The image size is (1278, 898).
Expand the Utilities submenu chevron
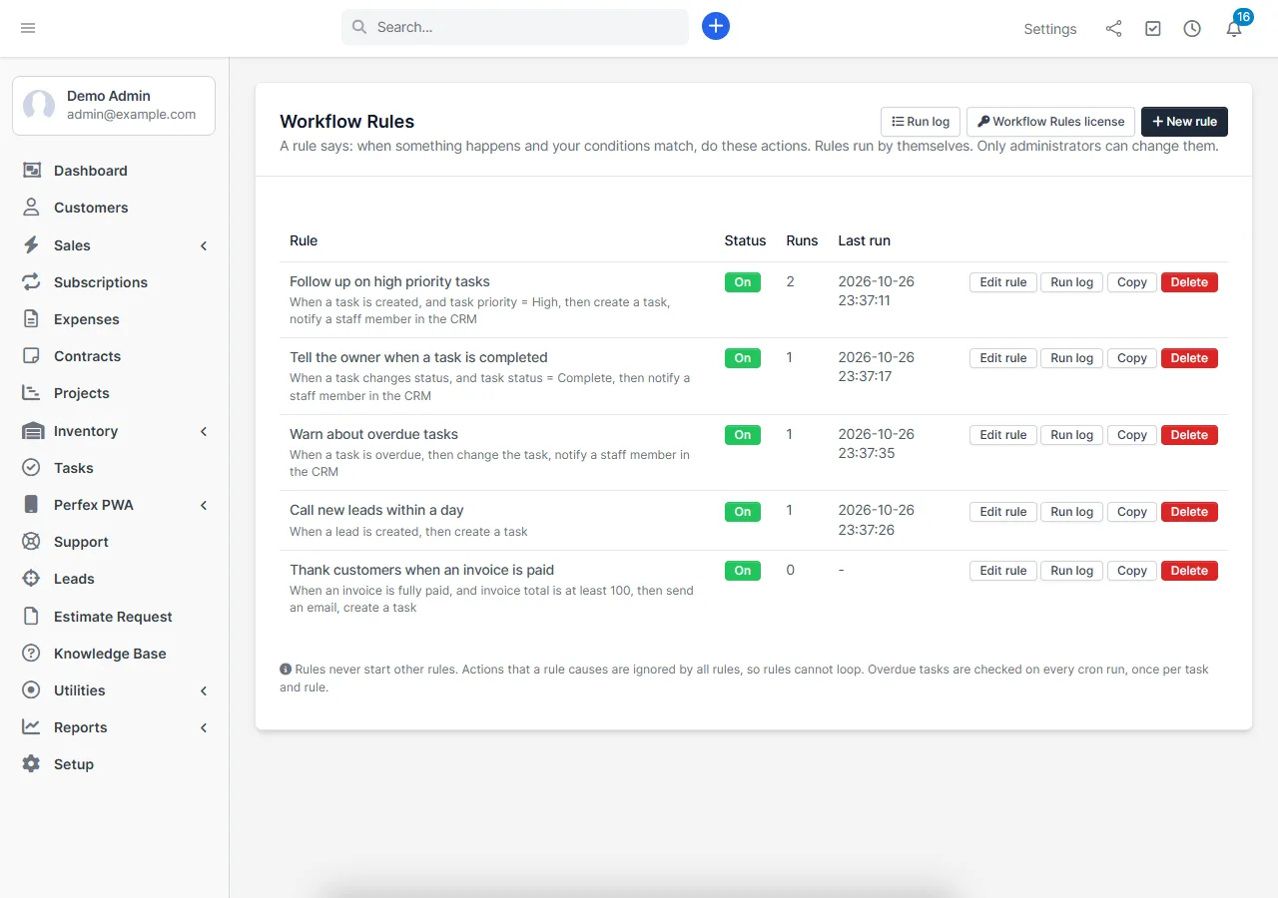[204, 690]
